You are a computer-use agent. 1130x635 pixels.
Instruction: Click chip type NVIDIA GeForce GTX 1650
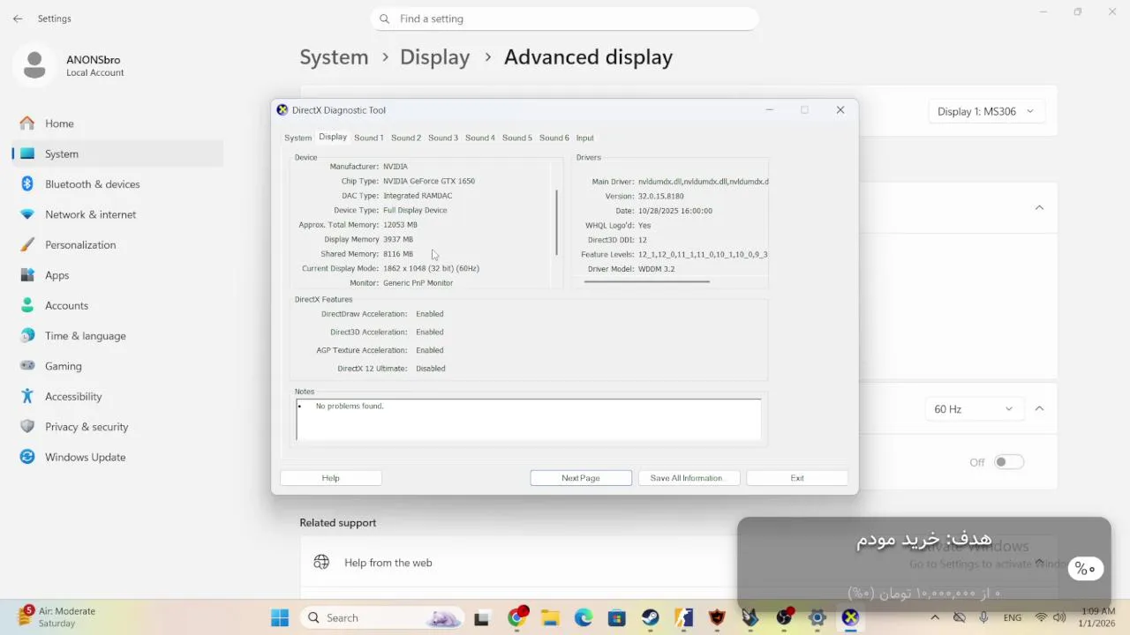click(x=429, y=181)
